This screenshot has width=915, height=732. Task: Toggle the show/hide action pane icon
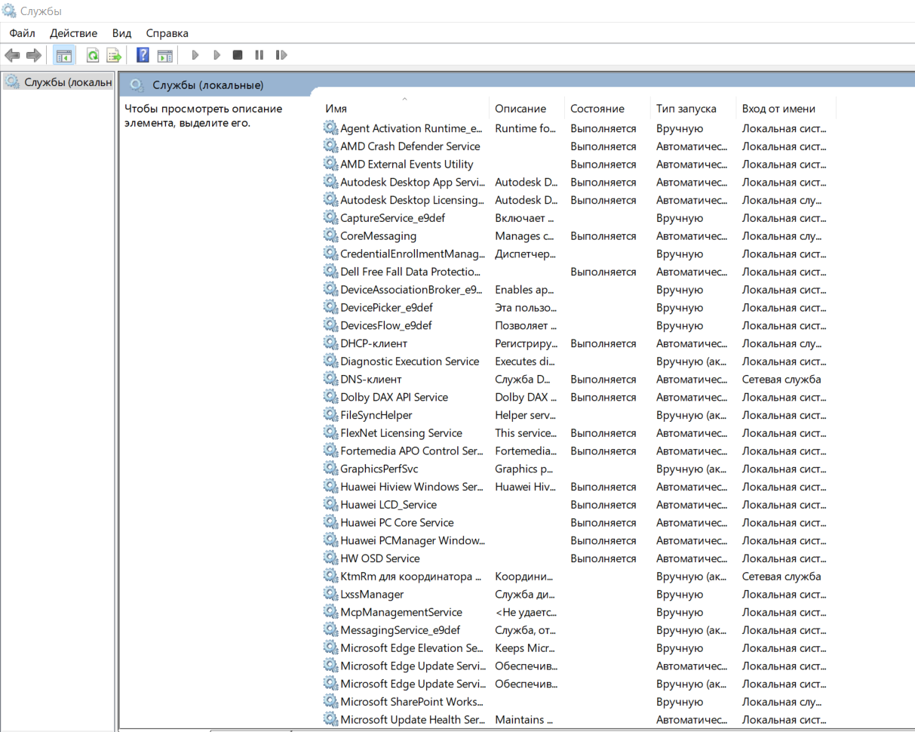(164, 55)
